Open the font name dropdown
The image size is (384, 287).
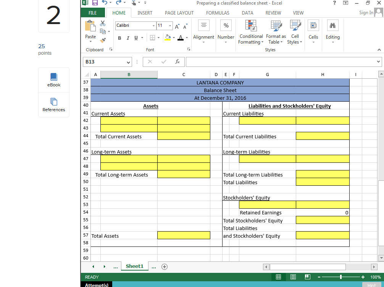154,26
